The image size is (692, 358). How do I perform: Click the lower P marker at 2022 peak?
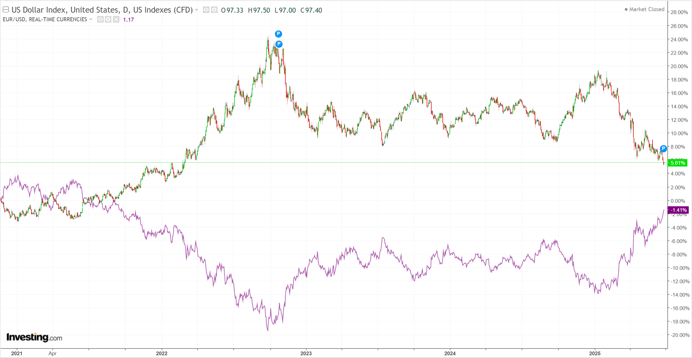pos(279,44)
